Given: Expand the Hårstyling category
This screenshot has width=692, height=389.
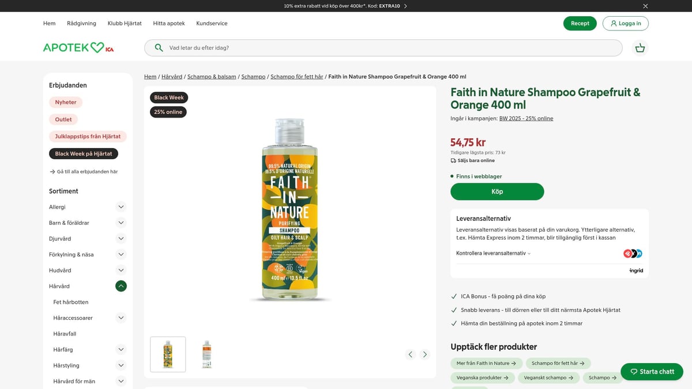Looking at the screenshot, I should (x=121, y=365).
